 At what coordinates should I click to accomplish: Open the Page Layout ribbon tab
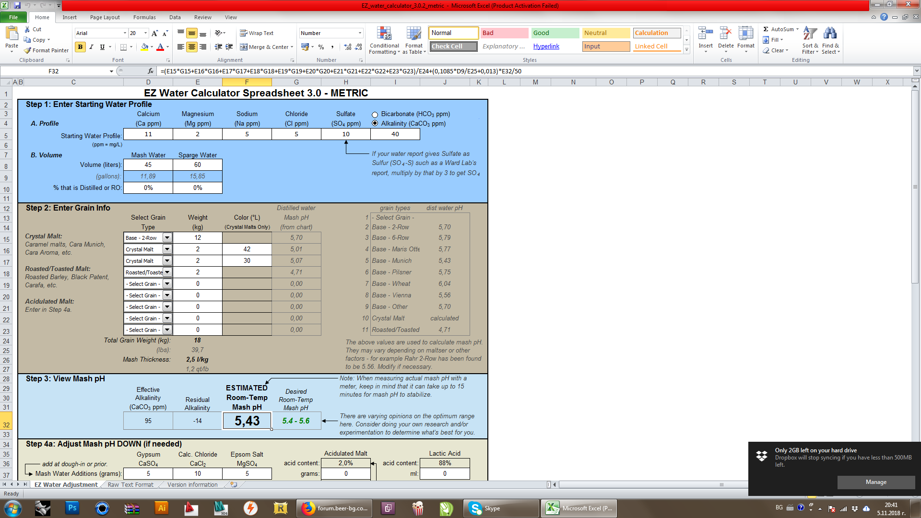coord(105,17)
